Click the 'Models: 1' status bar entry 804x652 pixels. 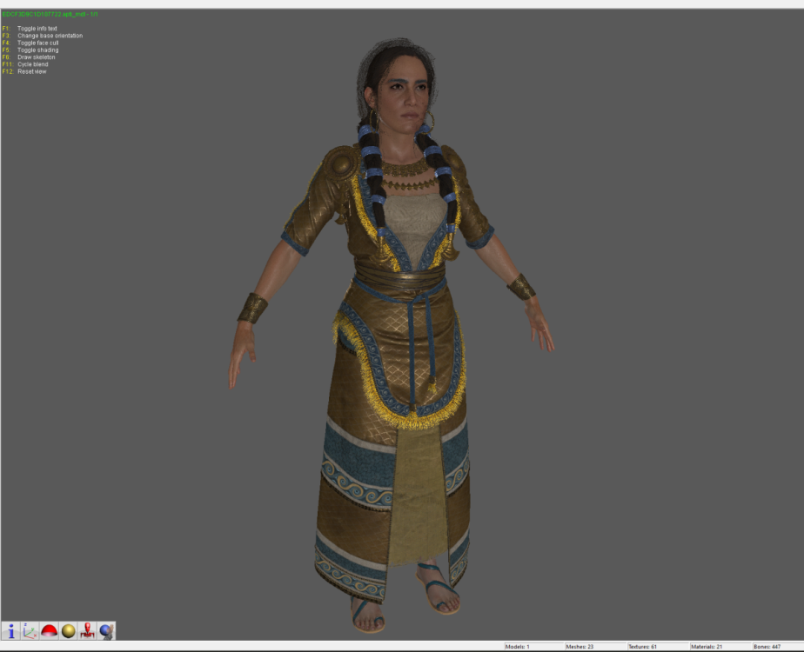518,647
